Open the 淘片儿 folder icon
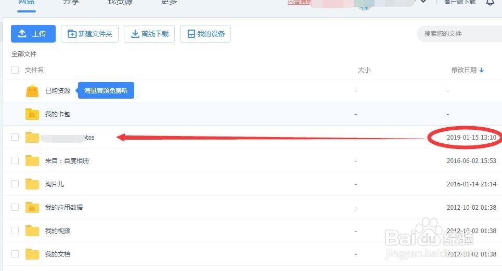This screenshot has width=502, height=271. [32, 184]
